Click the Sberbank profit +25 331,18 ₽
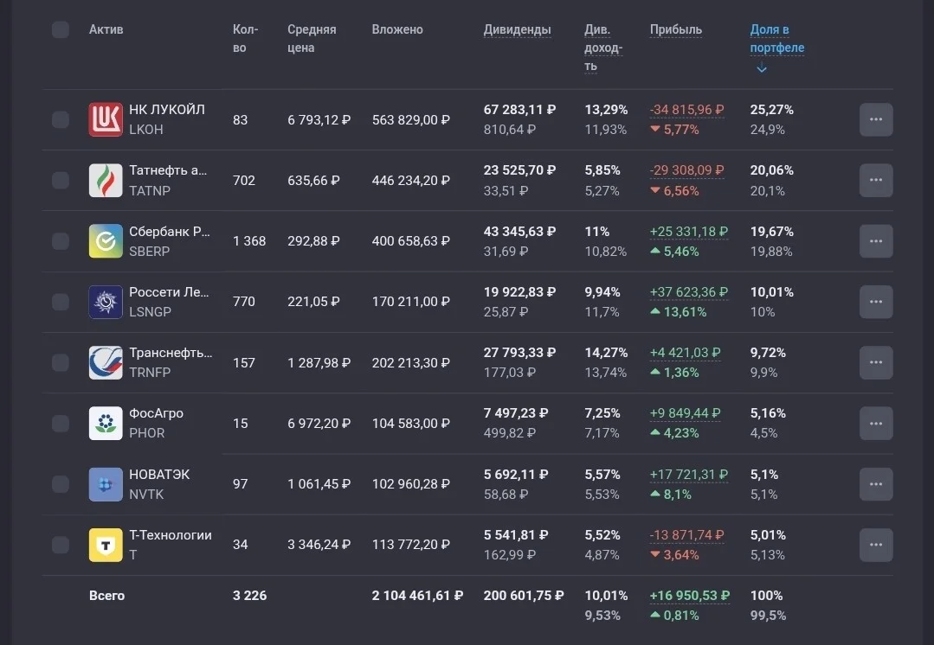This screenshot has width=934, height=645. pyautogui.click(x=688, y=232)
